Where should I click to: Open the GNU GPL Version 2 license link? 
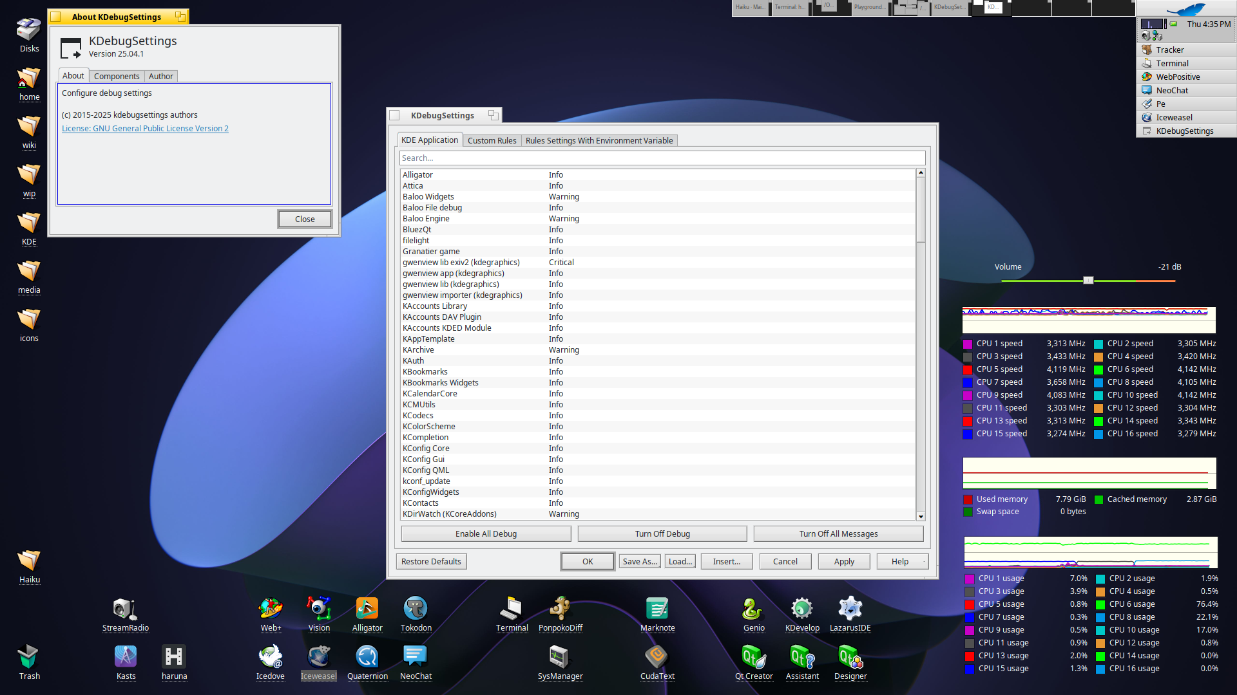[145, 128]
